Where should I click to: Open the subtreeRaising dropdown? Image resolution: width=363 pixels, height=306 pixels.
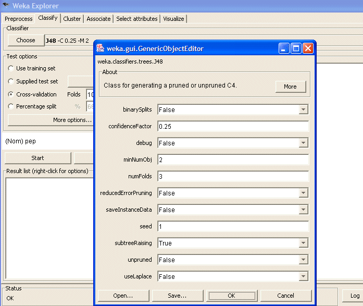click(303, 243)
